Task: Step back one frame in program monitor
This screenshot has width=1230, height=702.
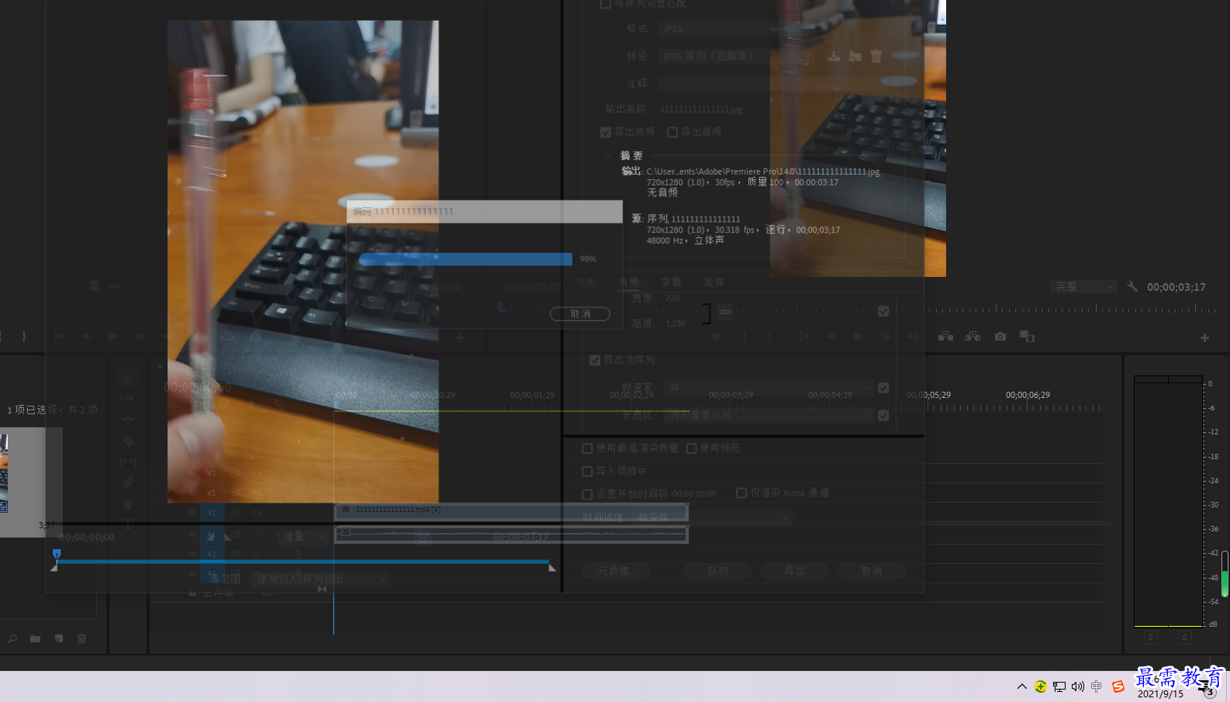Action: pyautogui.click(x=831, y=337)
